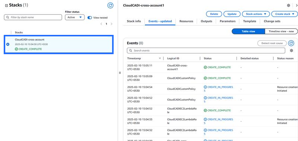Open the Template tab
The width and height of the screenshot is (298, 141).
point(250,21)
